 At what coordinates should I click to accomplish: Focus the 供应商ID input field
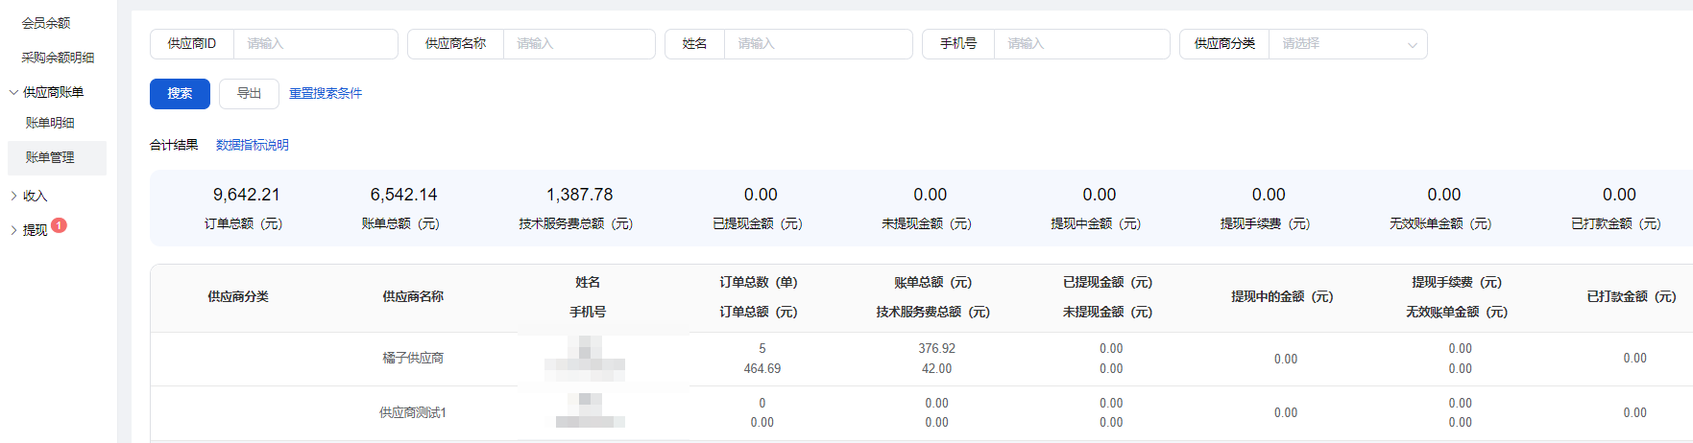pos(314,44)
